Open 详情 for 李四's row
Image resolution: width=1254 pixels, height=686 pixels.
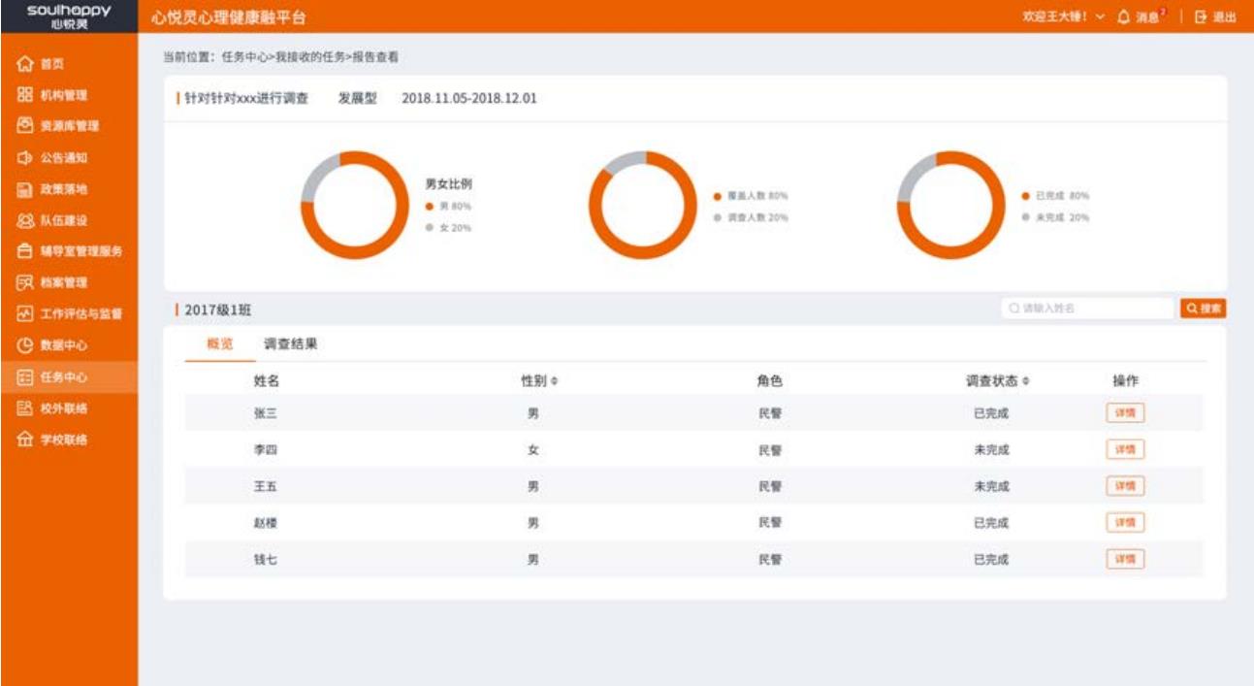pyautogui.click(x=1125, y=449)
